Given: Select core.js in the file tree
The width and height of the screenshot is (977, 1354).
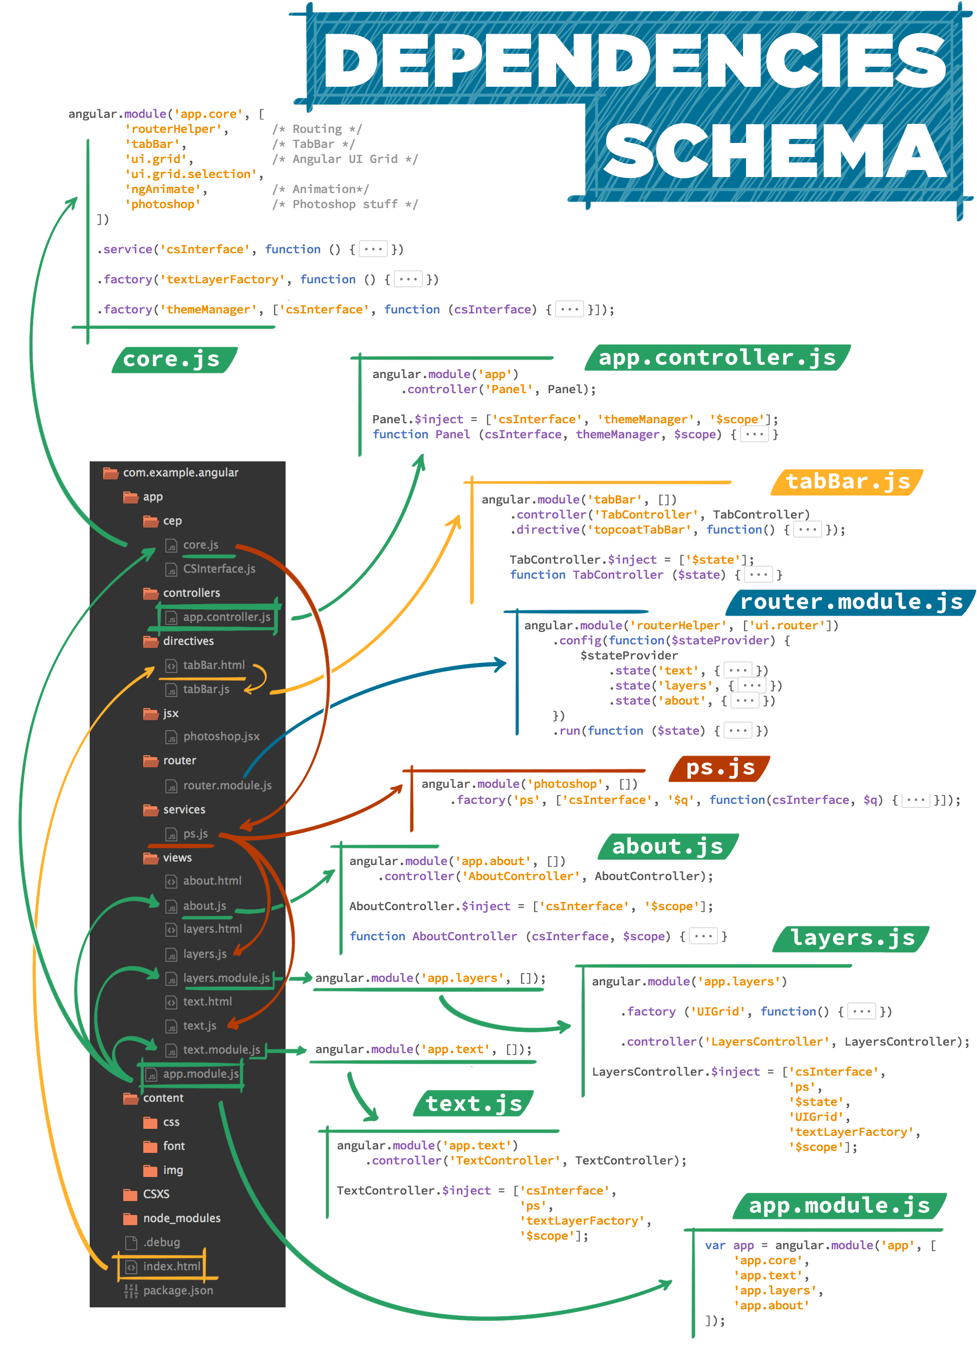Looking at the screenshot, I should click(x=200, y=545).
